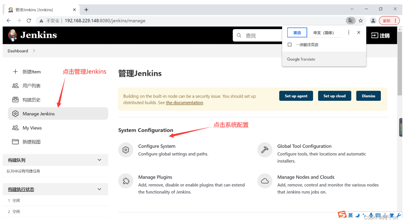This screenshot has height=223, width=403.
Task: Open 新建视图 in the side menu
Action: pyautogui.click(x=32, y=142)
